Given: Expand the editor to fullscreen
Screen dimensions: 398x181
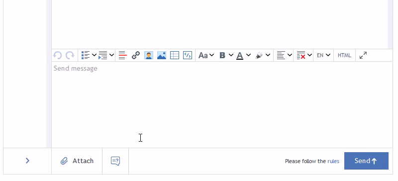Looking at the screenshot, I should click(363, 55).
